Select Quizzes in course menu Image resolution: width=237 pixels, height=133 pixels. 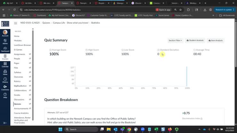(18, 104)
